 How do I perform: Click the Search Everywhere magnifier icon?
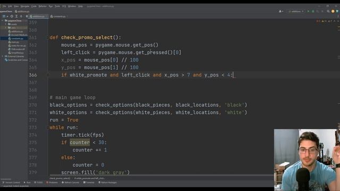click(x=328, y=11)
